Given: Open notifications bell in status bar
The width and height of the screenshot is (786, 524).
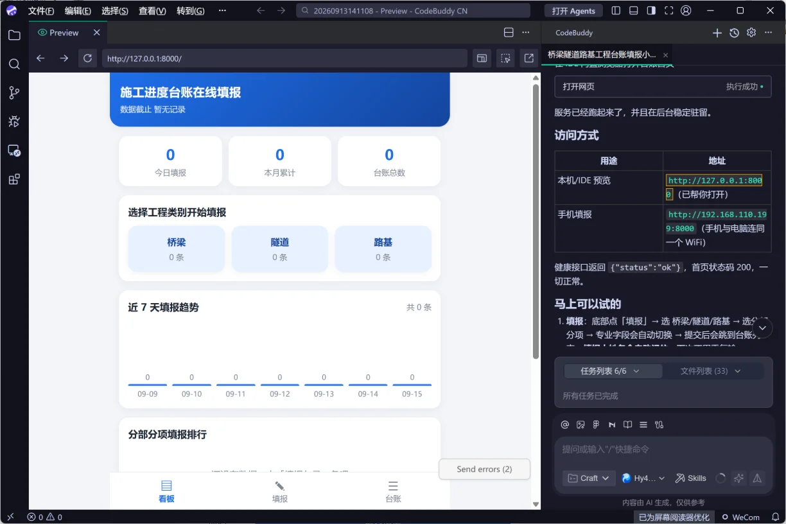Looking at the screenshot, I should tap(775, 517).
